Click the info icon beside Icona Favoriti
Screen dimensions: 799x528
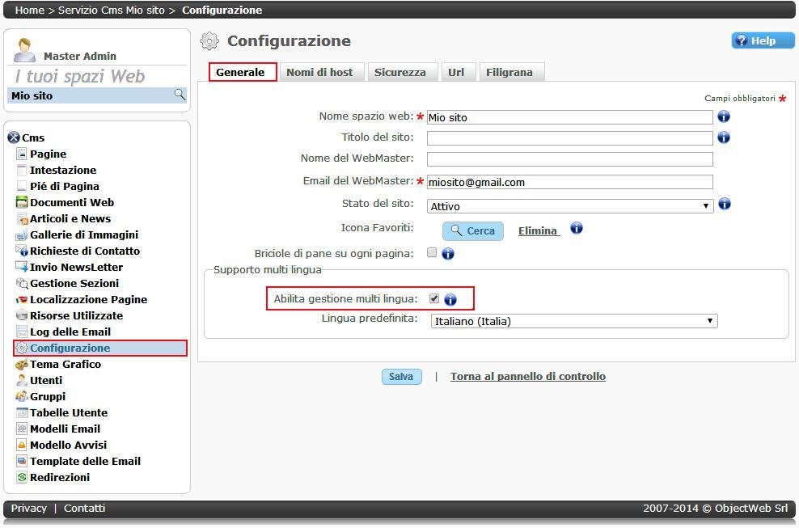pyautogui.click(x=577, y=228)
